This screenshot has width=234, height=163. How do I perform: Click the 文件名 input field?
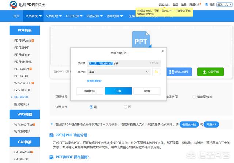click(124, 63)
